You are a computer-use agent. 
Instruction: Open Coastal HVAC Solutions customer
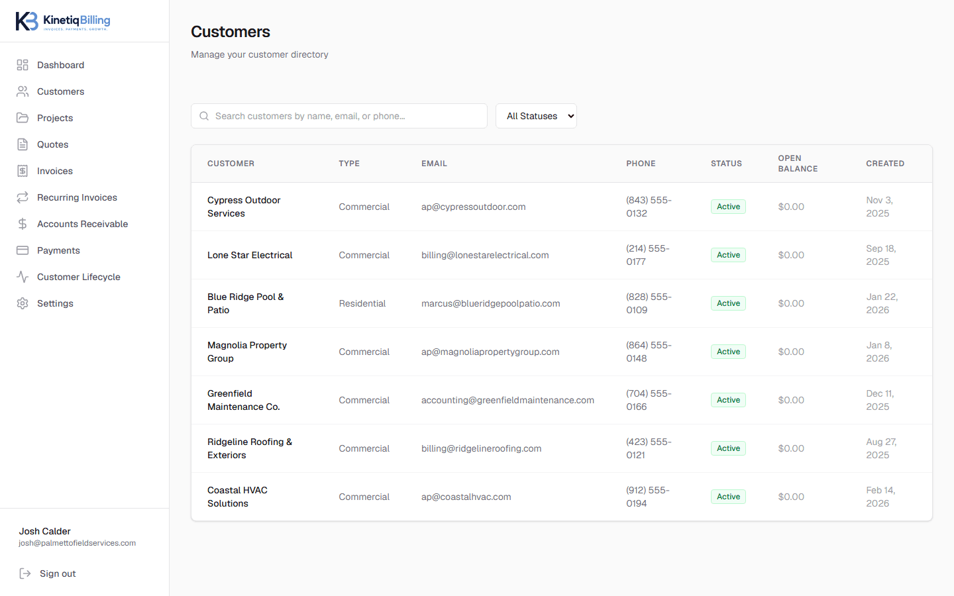[238, 497]
